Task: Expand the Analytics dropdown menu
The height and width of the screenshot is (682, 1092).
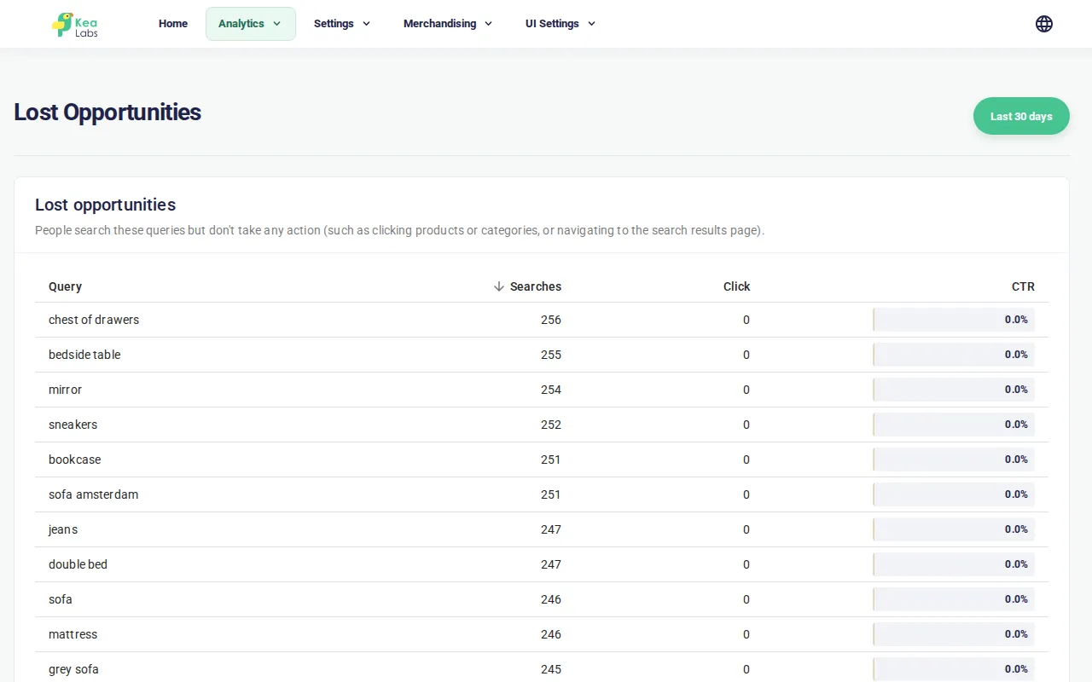Action: click(251, 24)
